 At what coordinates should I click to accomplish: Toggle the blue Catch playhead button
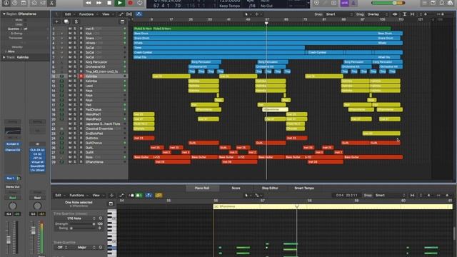[139, 14]
